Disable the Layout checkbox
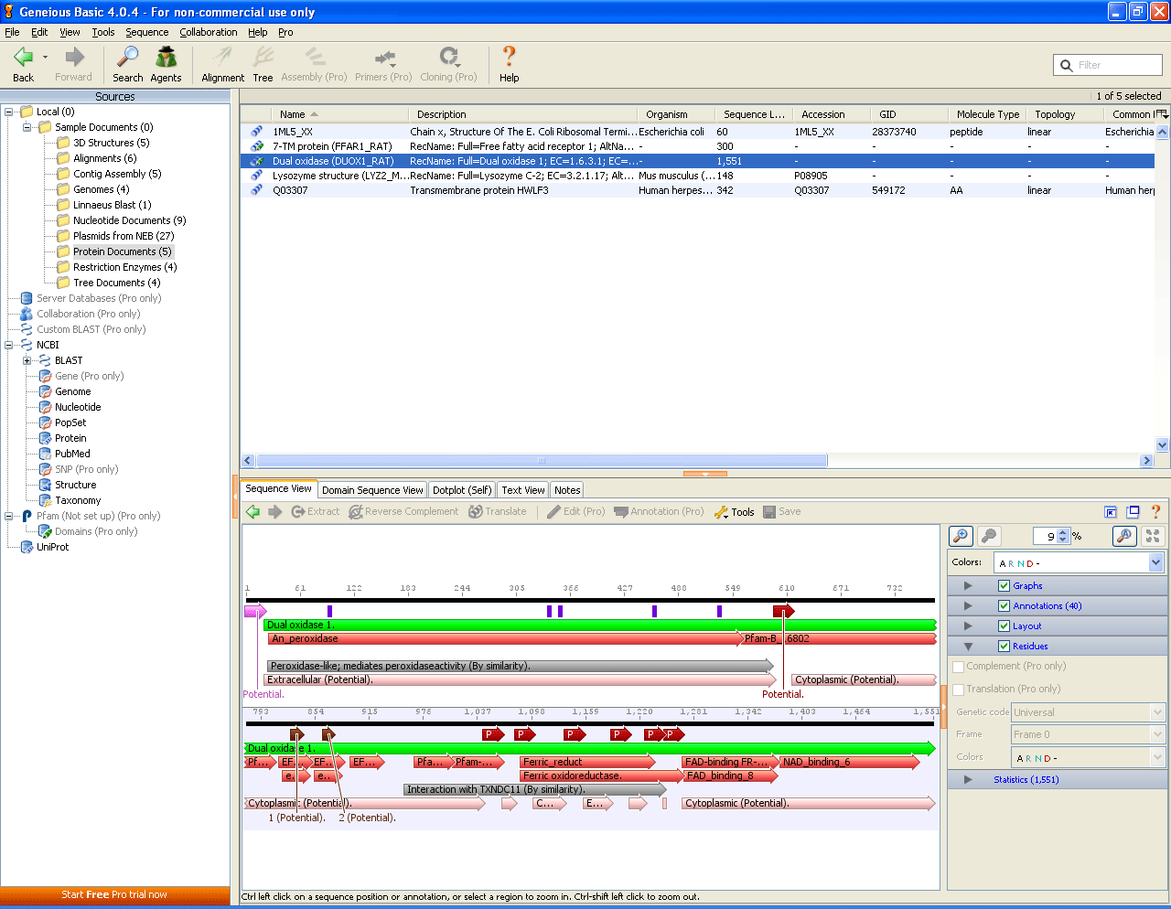Screen dimensions: 1171x909 point(1004,626)
